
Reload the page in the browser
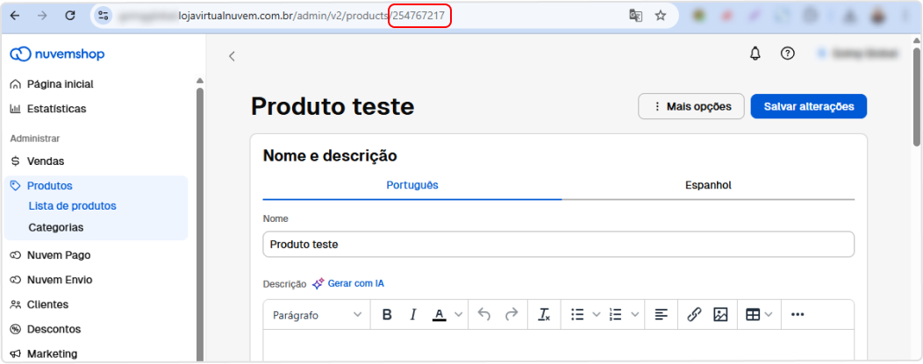point(70,16)
